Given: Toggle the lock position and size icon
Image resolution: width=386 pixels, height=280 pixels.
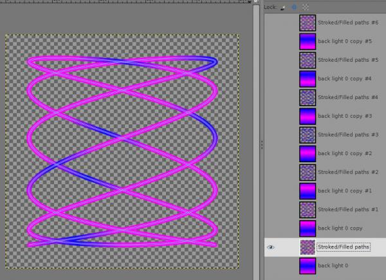Looking at the screenshot, I should pos(294,7).
